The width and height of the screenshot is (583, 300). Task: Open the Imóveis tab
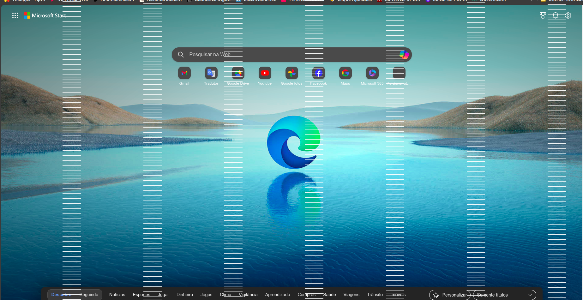coord(398,295)
